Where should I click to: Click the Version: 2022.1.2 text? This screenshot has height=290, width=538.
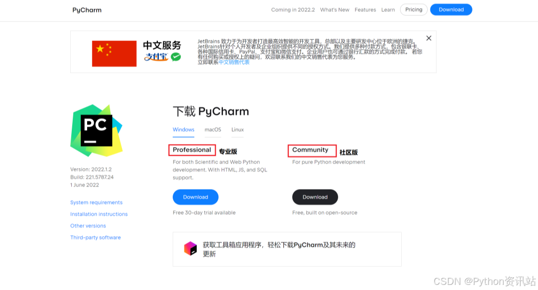pos(91,169)
